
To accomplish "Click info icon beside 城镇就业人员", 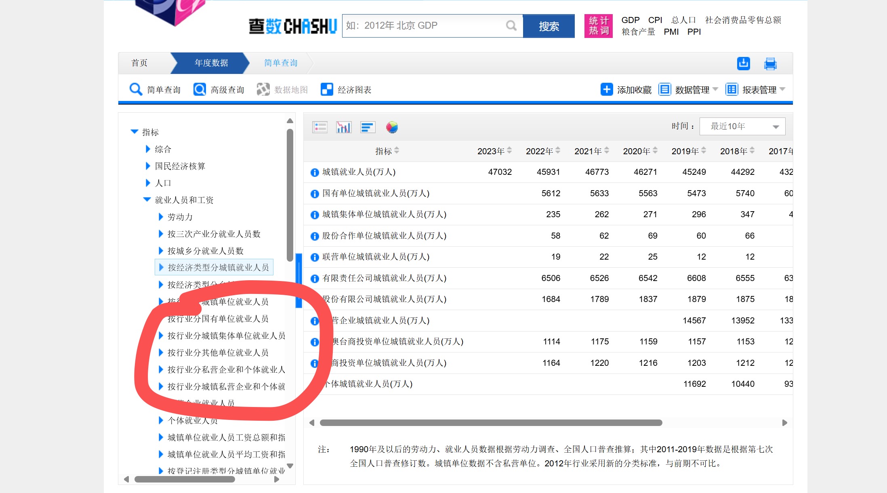I will click(315, 172).
